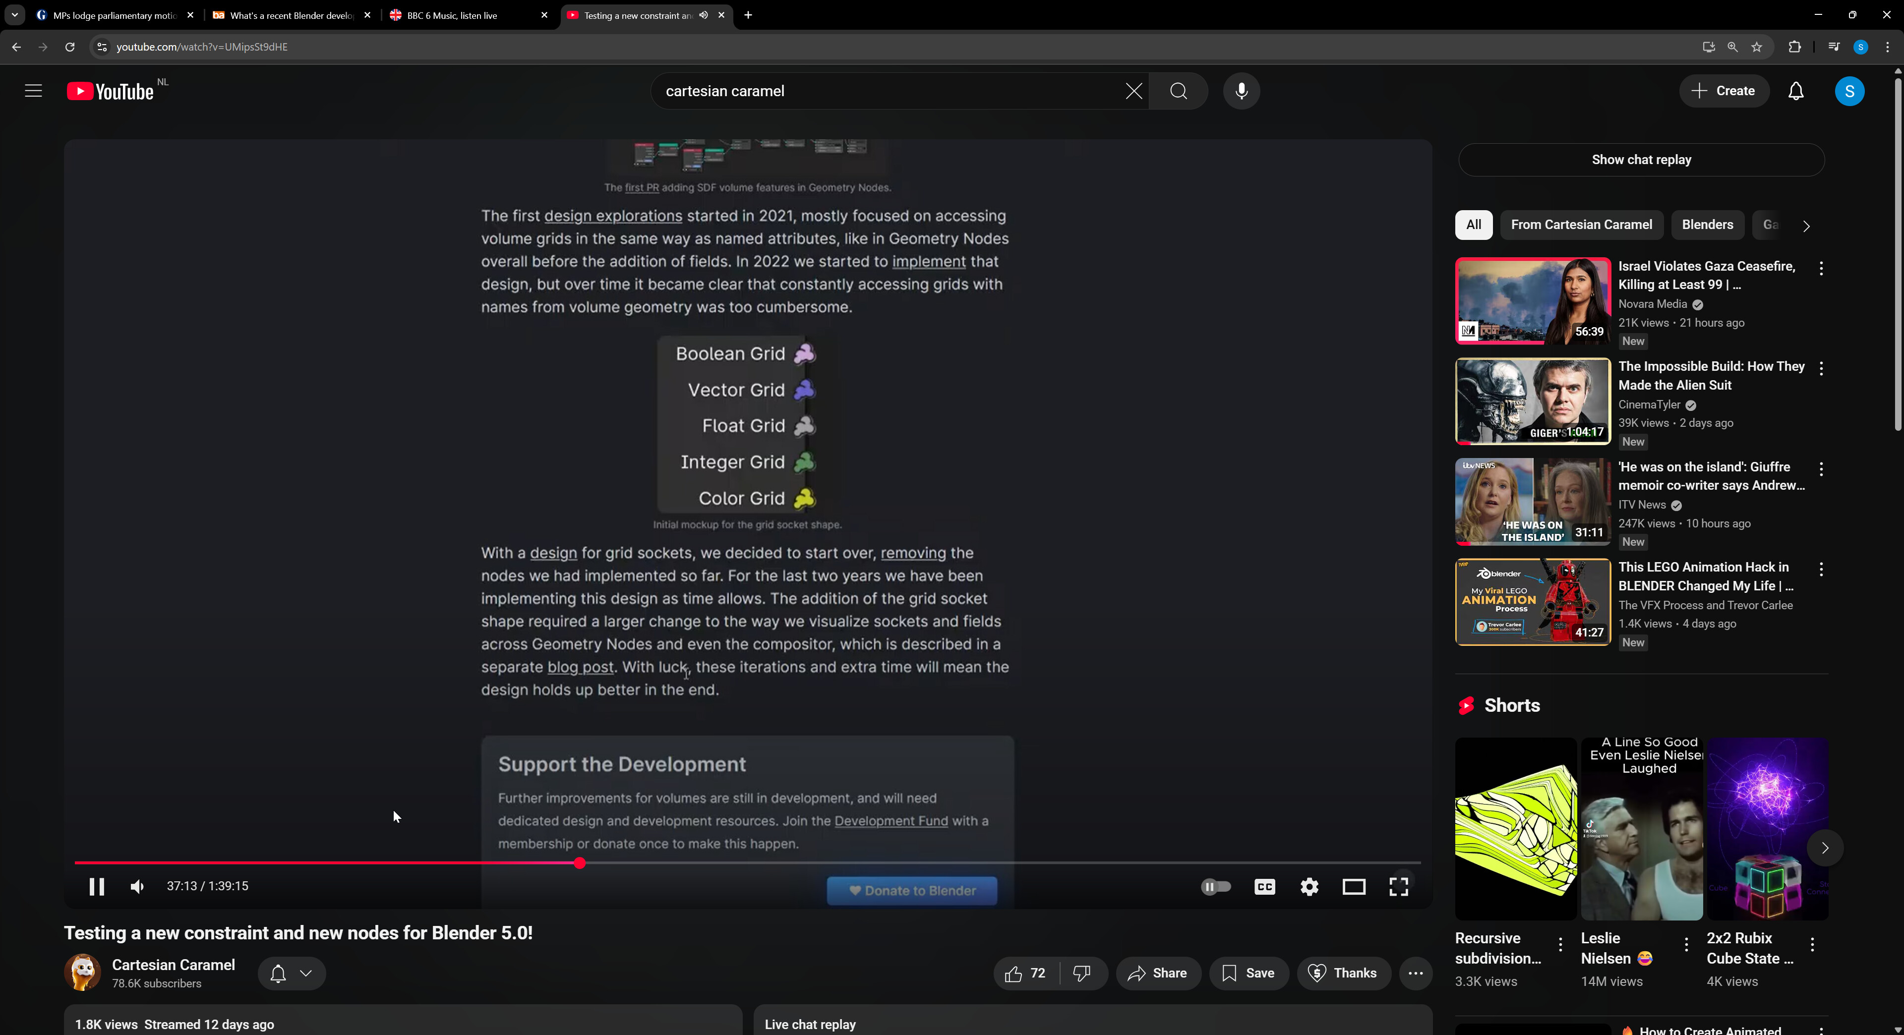Image resolution: width=1904 pixels, height=1035 pixels.
Task: Select the From Cartesian Caramel chip
Action: click(1581, 225)
